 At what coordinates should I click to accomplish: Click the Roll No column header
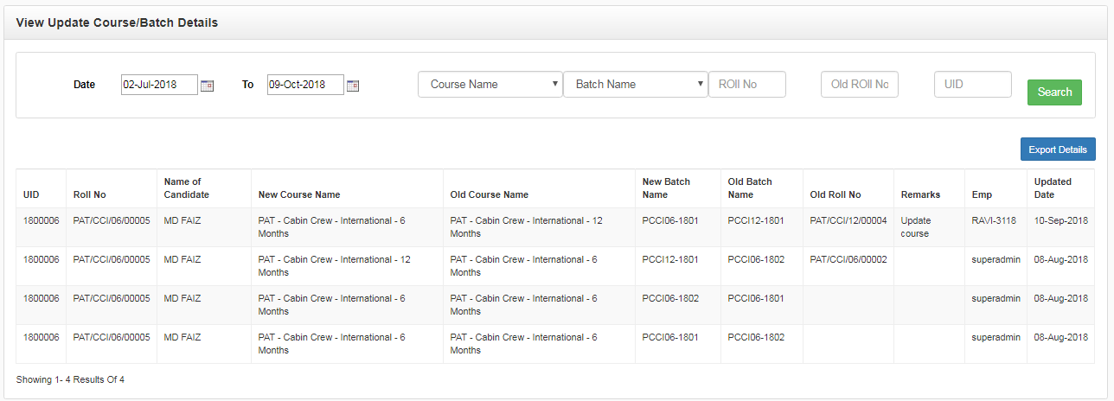point(90,194)
